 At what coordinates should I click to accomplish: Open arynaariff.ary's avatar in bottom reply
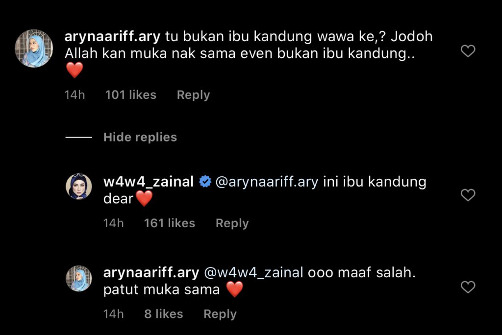click(79, 278)
